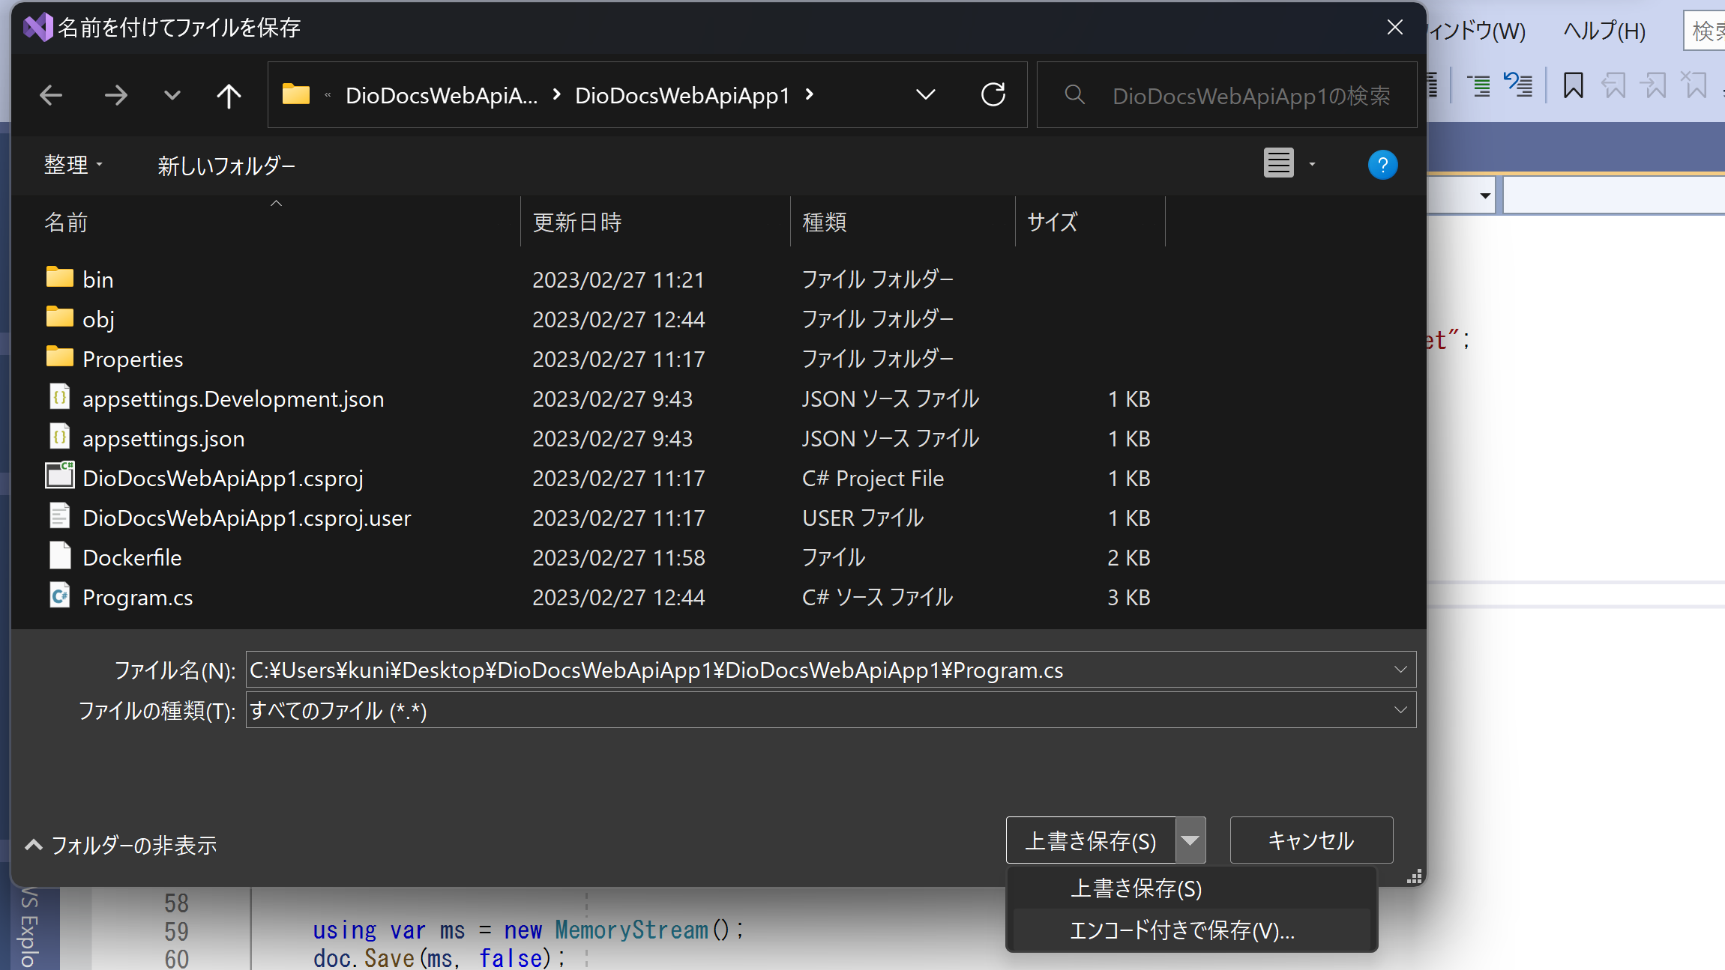Refresh the folder listing

(x=993, y=94)
